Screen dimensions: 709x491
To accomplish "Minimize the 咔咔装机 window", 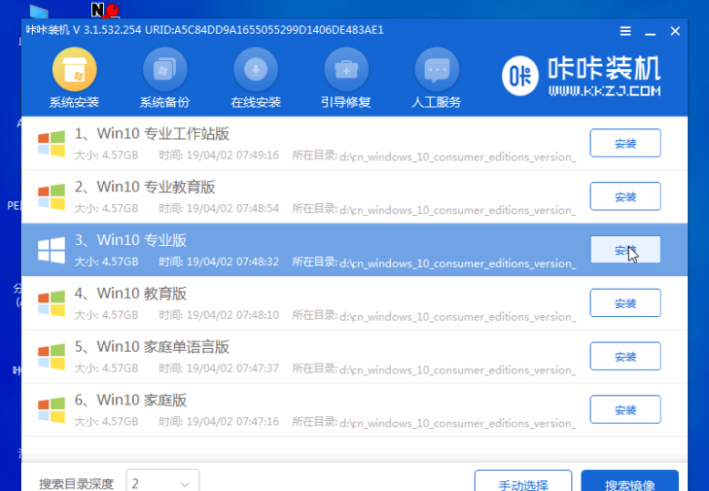I will point(650,31).
